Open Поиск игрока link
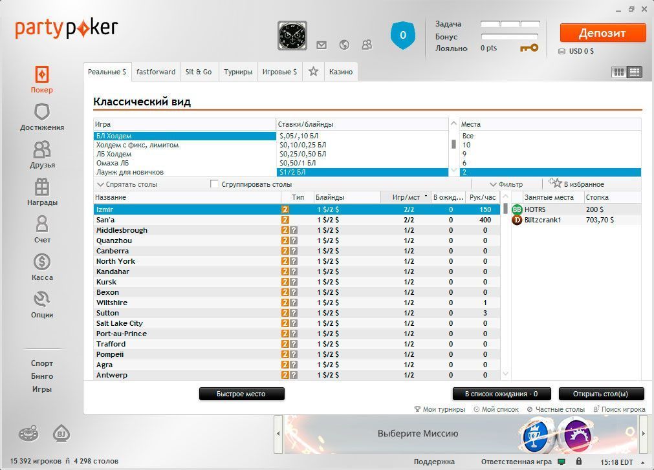 click(619, 409)
